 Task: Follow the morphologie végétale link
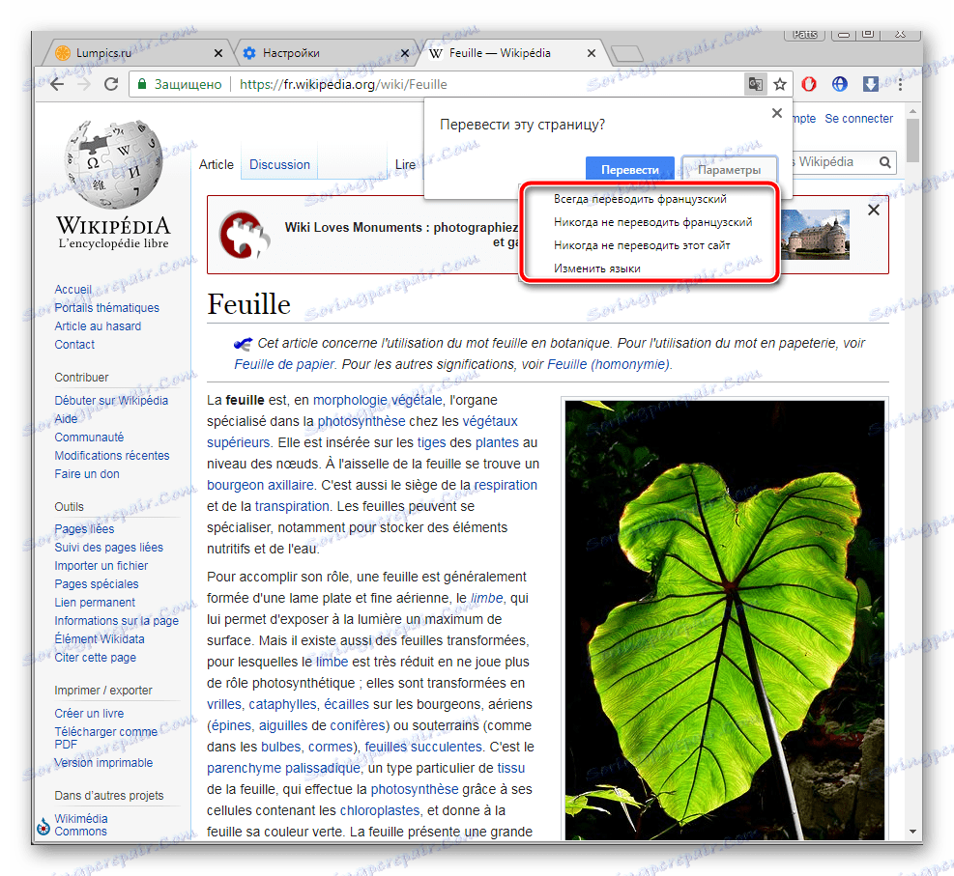click(x=377, y=400)
